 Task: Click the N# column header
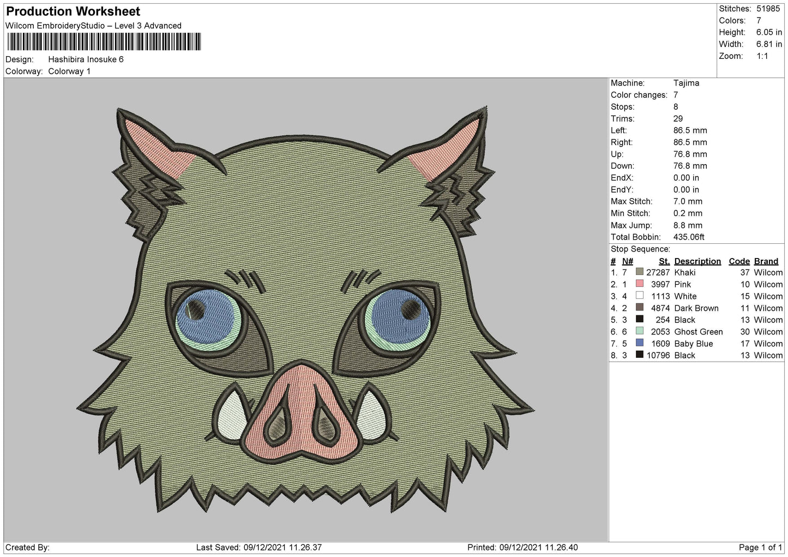point(628,261)
